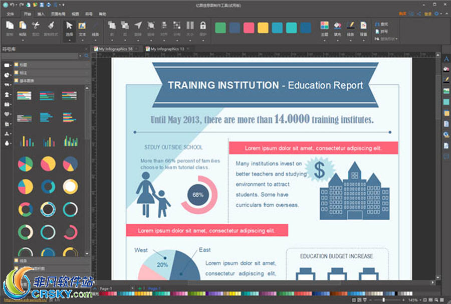Apply the yellow theme color swatch
Screen dimensions: 451x304
[x=263, y=28]
